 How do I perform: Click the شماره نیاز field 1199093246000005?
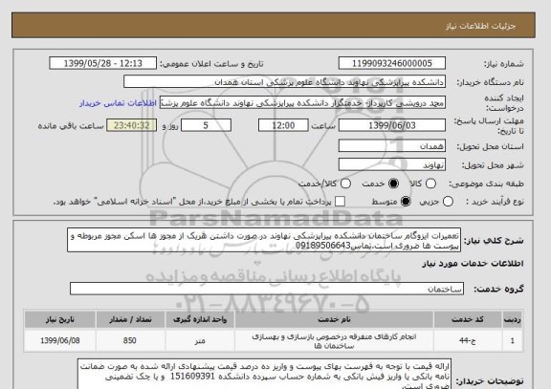coord(392,63)
